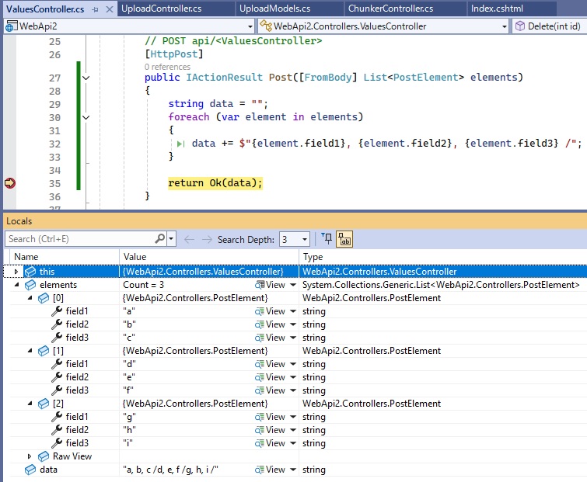Click the 'this' object cube icon
The height and width of the screenshot is (482, 587).
(30, 272)
